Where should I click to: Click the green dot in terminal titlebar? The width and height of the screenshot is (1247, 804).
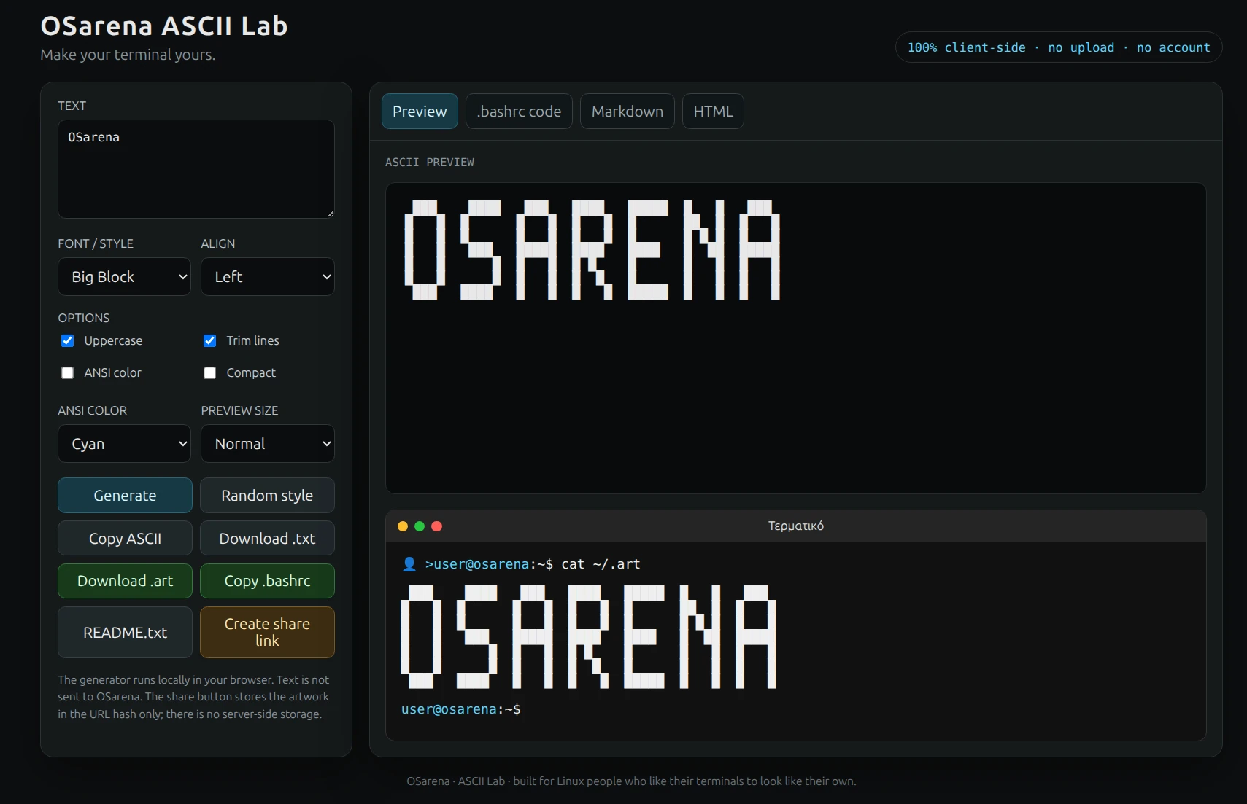point(420,526)
